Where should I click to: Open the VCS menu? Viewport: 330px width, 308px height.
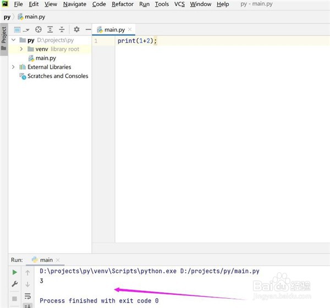point(179,4)
